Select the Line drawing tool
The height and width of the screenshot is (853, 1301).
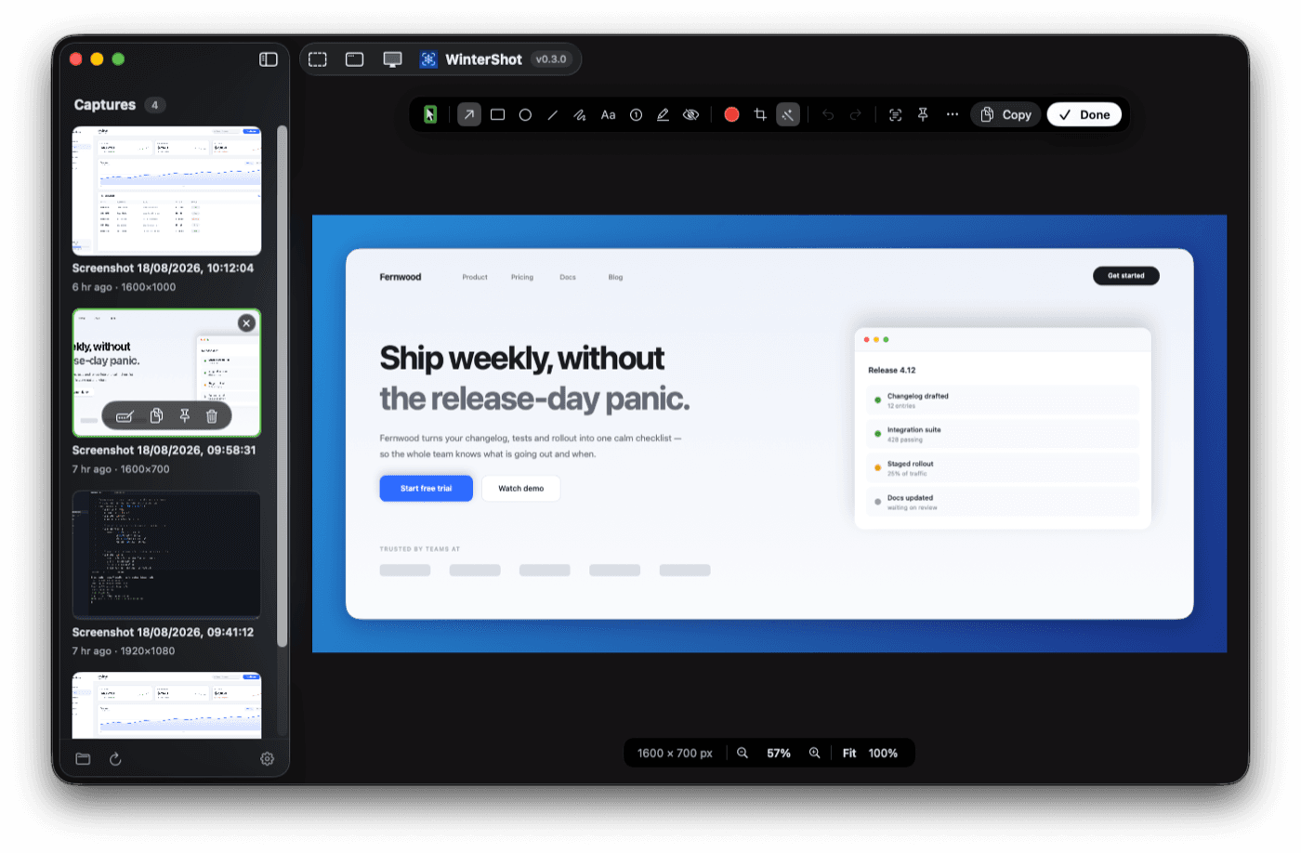coord(553,114)
